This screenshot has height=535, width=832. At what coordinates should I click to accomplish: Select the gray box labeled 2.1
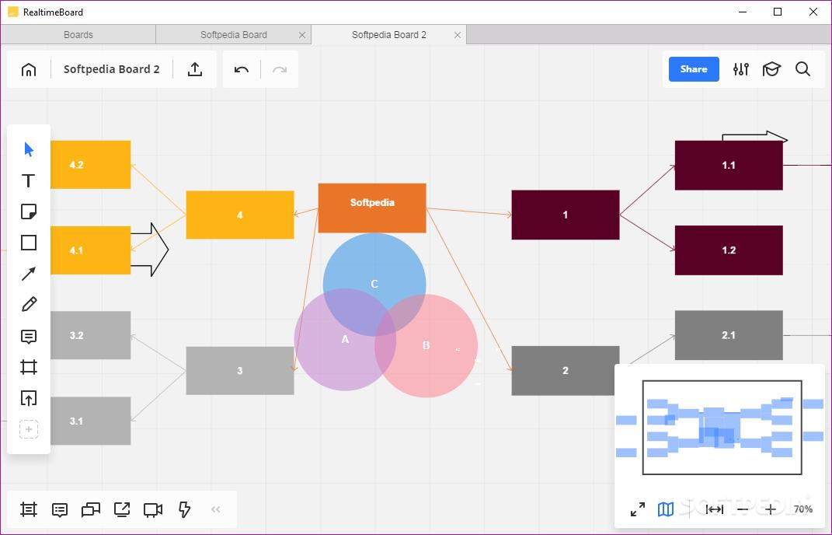tap(729, 335)
